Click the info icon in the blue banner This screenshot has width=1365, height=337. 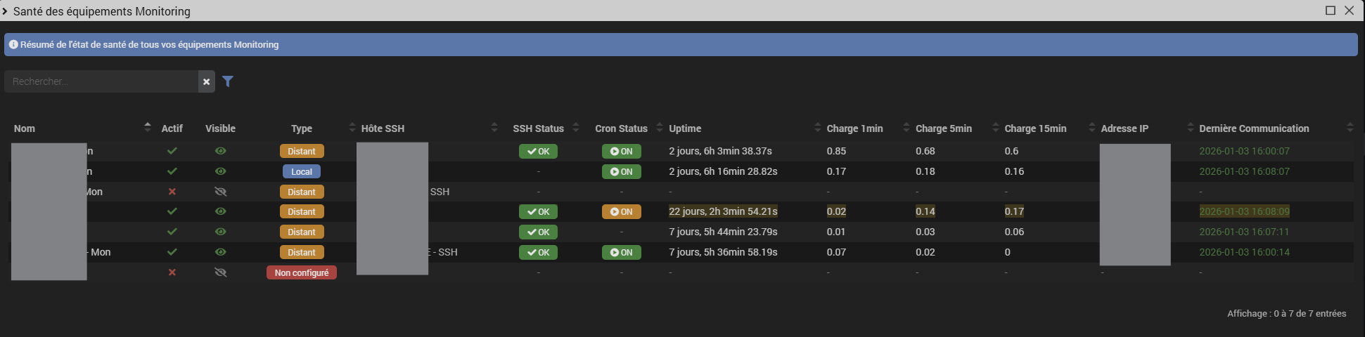point(13,44)
